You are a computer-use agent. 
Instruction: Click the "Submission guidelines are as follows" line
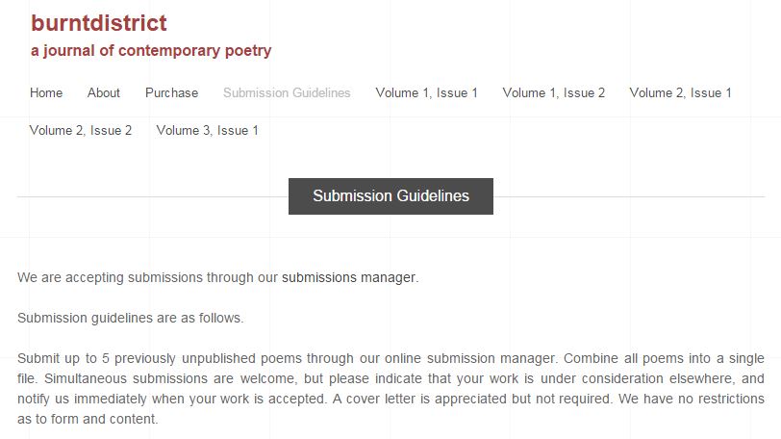[x=130, y=318]
